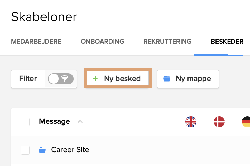Sort by the Message column arrow
The image size is (250, 166).
80,122
